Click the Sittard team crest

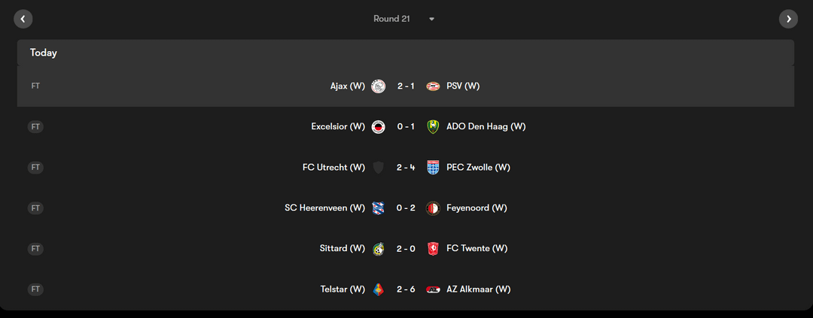(379, 249)
